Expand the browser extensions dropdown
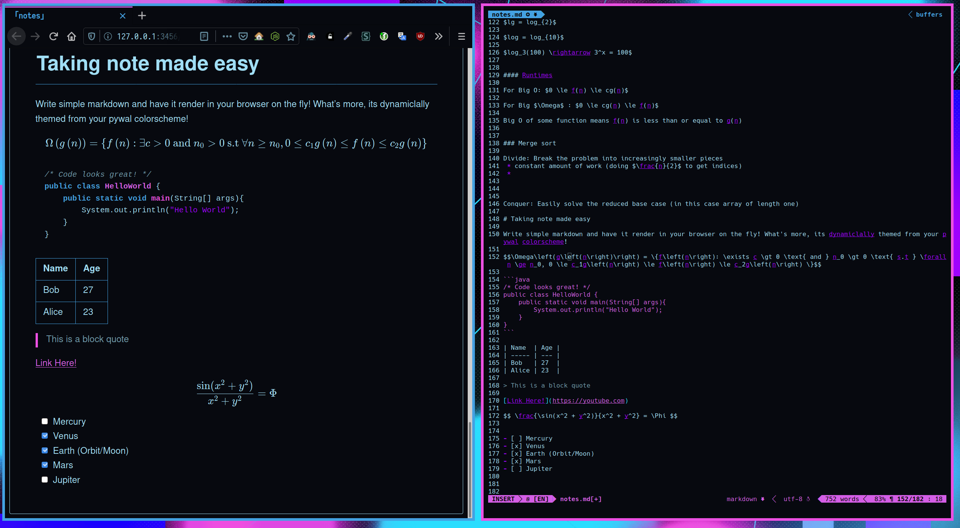960x528 pixels. 439,36
